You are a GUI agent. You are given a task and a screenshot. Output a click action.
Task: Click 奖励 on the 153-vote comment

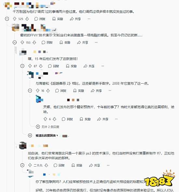(65, 42)
